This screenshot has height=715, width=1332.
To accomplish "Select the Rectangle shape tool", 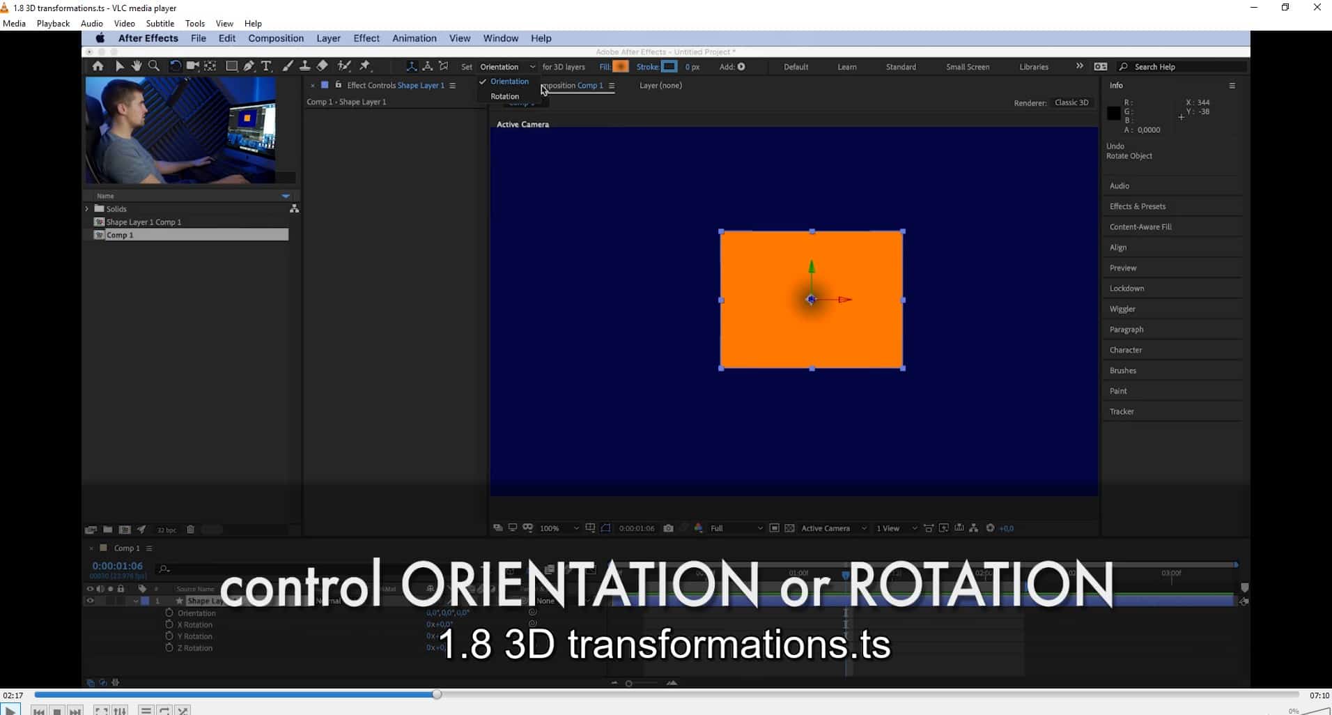I will tap(231, 66).
